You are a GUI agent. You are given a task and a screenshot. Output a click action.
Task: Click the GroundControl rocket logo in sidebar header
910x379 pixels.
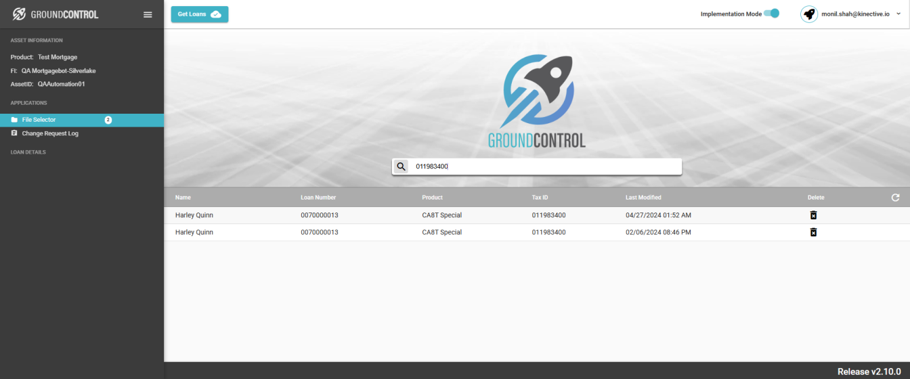20,14
